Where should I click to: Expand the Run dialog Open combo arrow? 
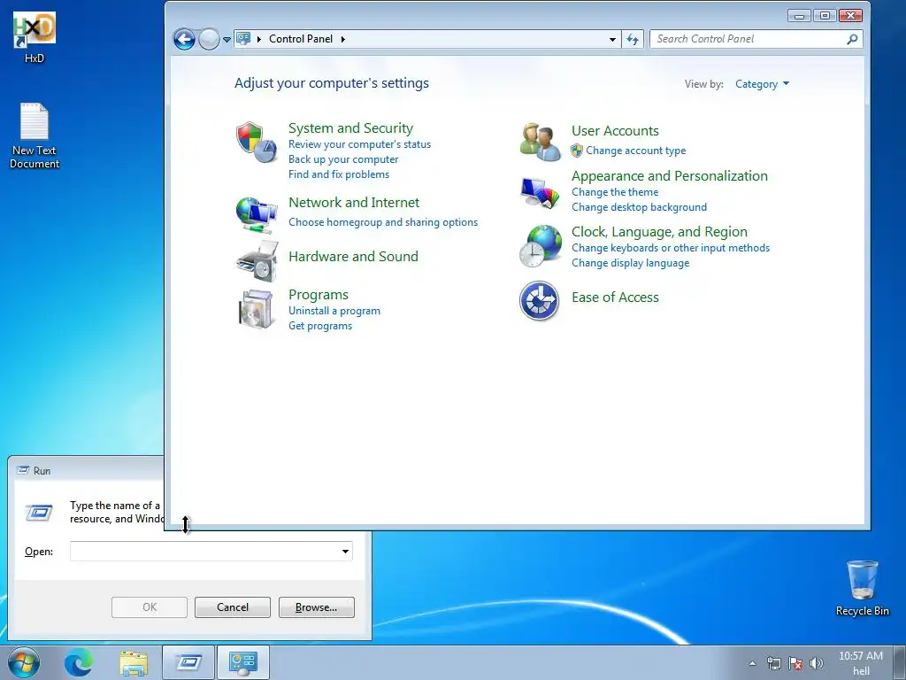[345, 551]
